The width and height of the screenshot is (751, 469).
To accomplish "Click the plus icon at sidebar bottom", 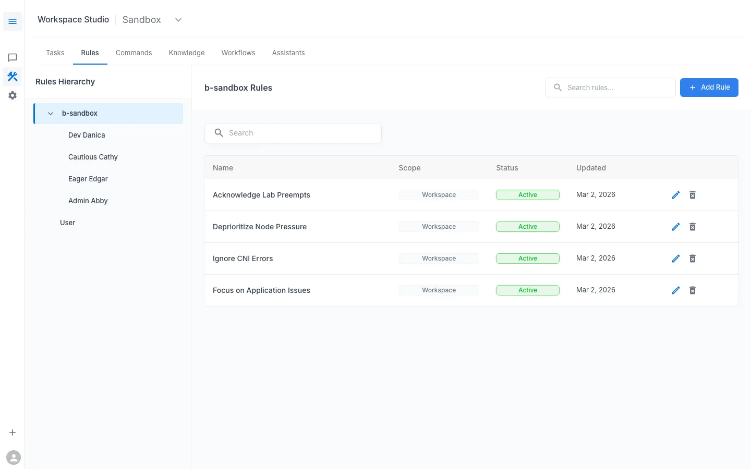I will click(x=13, y=433).
